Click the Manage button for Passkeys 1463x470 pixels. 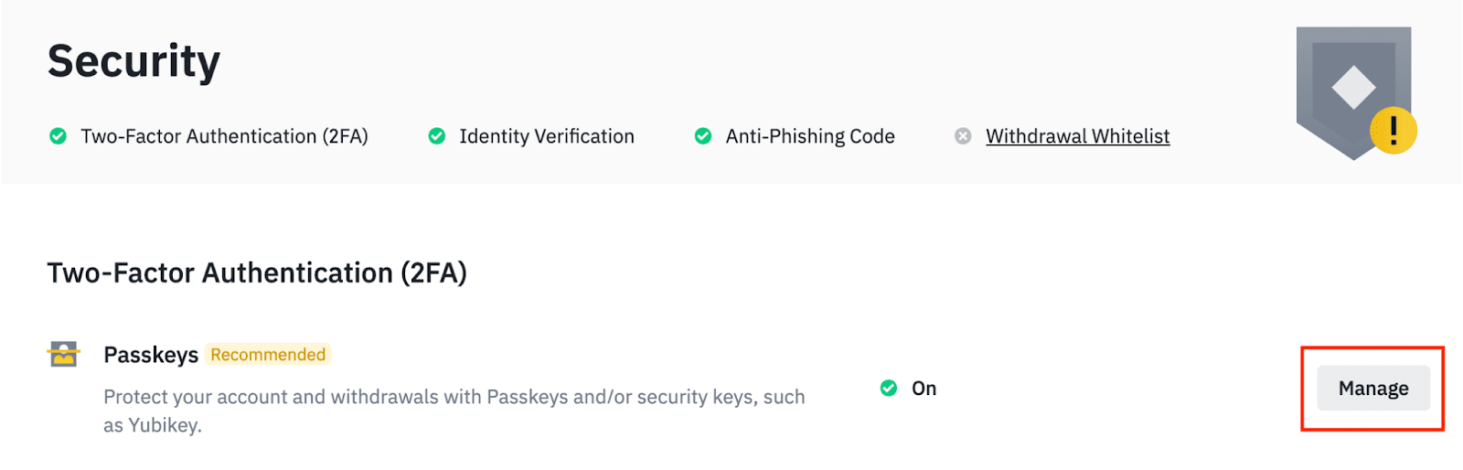tap(1372, 389)
